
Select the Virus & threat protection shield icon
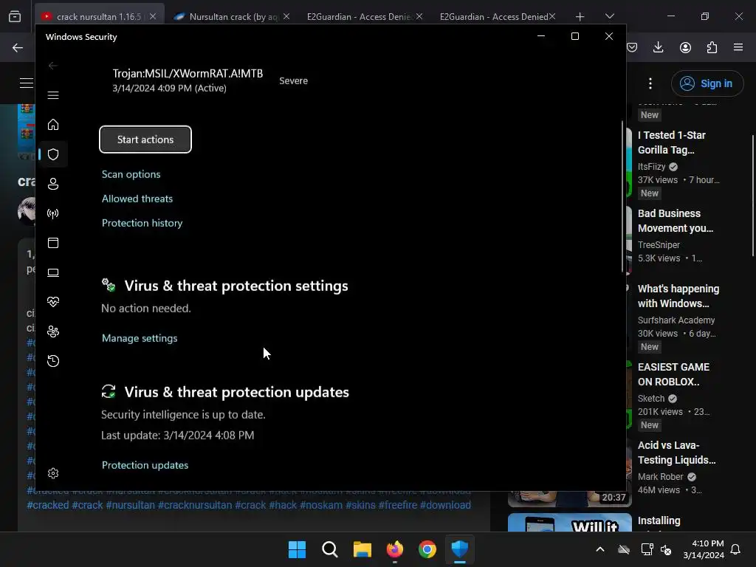click(53, 154)
